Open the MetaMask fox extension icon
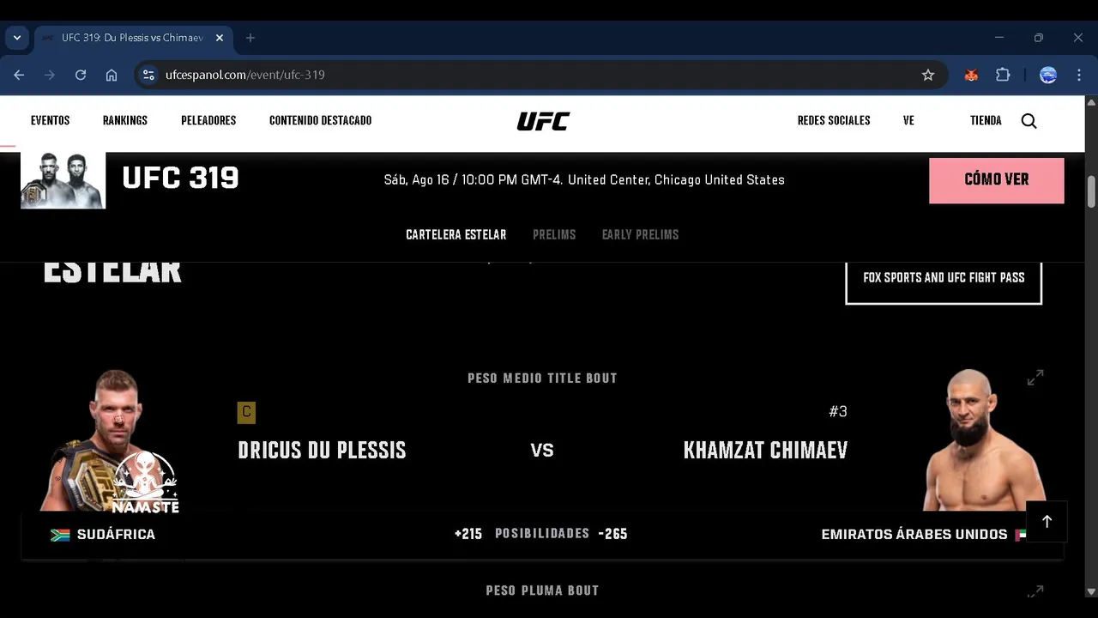 (x=971, y=75)
